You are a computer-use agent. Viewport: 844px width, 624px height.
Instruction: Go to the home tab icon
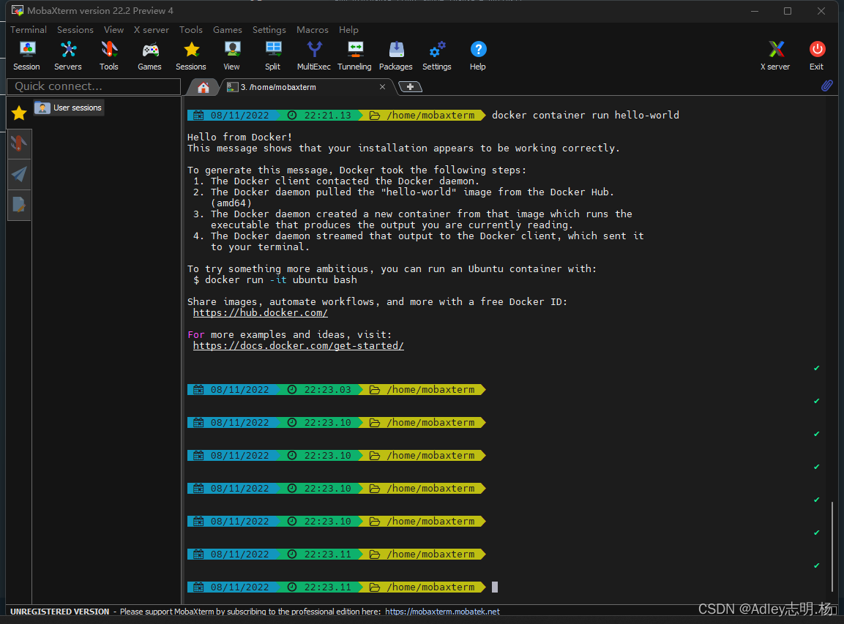pyautogui.click(x=203, y=87)
